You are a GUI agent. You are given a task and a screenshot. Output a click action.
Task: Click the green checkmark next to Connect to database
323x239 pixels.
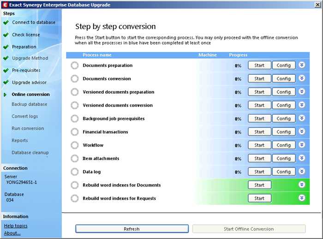tap(6, 23)
